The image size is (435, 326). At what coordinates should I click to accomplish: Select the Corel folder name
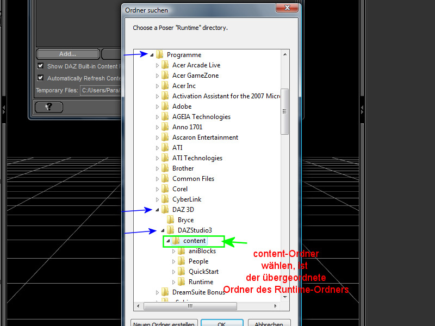click(180, 189)
